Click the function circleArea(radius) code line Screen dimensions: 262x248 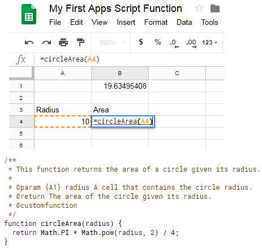coord(63,224)
